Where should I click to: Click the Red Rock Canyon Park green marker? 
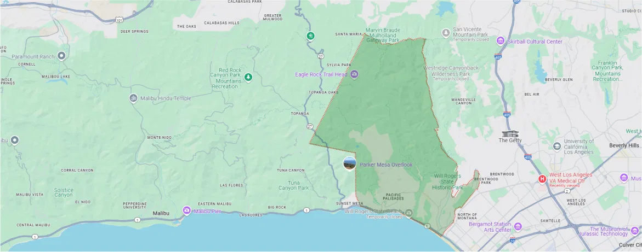(248, 77)
